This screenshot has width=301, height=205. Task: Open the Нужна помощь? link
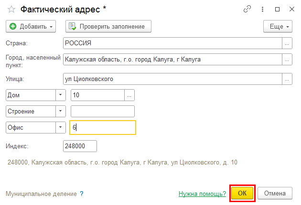pyautogui.click(x=202, y=194)
